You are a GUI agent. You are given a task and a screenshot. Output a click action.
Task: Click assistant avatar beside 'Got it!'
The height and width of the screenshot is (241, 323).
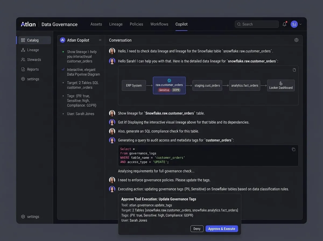click(x=112, y=122)
